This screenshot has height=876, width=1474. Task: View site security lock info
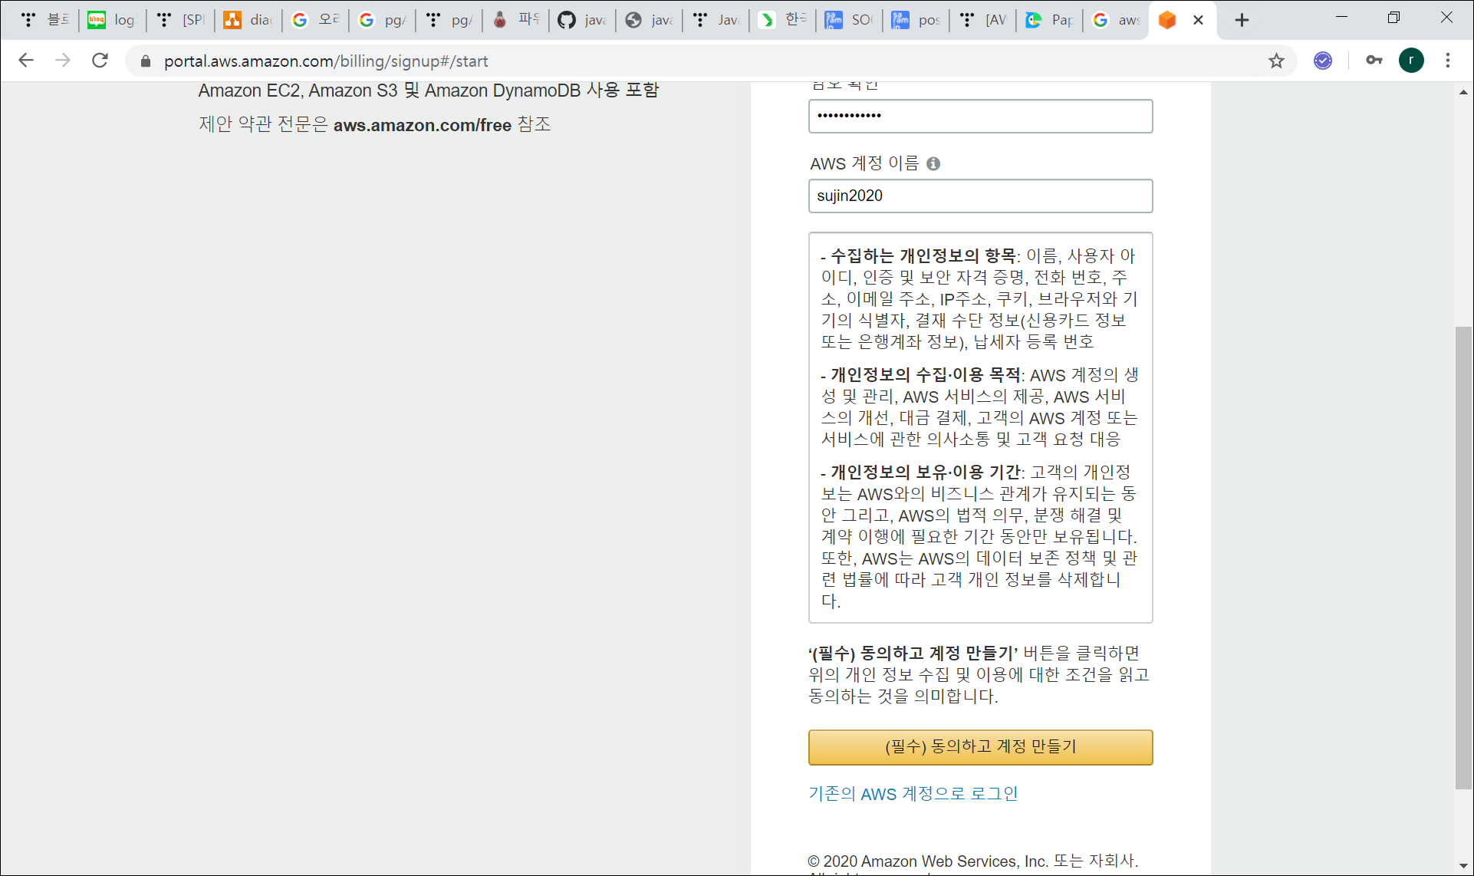145,61
